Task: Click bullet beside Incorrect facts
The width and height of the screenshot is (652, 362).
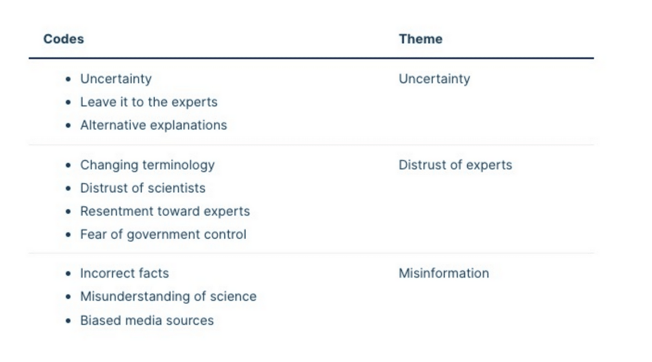Action: 68,274
